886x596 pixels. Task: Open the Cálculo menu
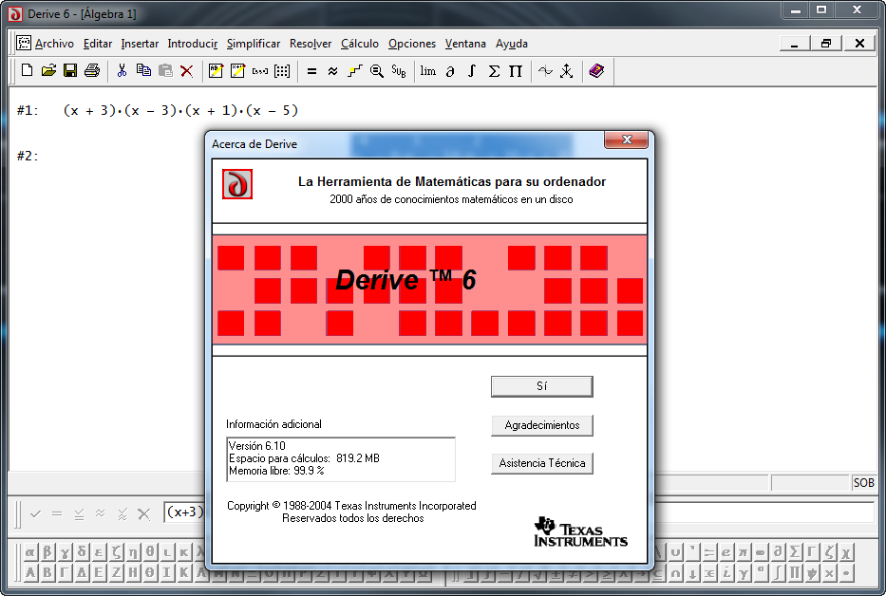pos(360,44)
